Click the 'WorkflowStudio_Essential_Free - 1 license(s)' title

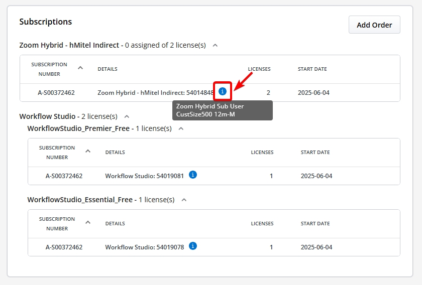101,200
